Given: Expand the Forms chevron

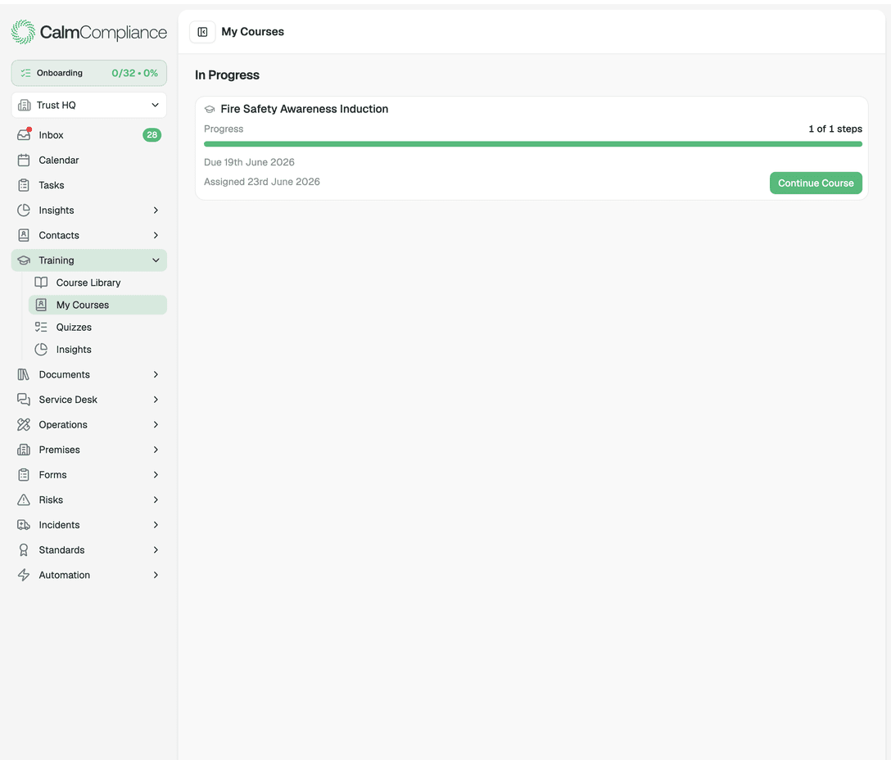Looking at the screenshot, I should (156, 475).
